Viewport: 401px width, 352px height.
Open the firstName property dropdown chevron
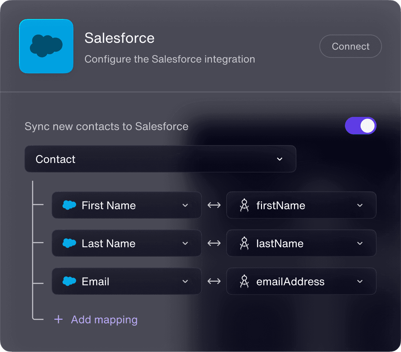point(360,205)
